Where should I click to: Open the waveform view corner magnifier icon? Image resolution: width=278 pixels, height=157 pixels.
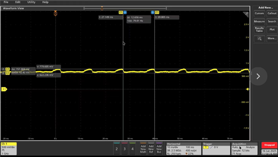tap(246, 14)
